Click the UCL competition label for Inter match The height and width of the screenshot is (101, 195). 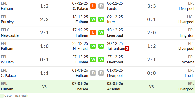coord(191,17)
